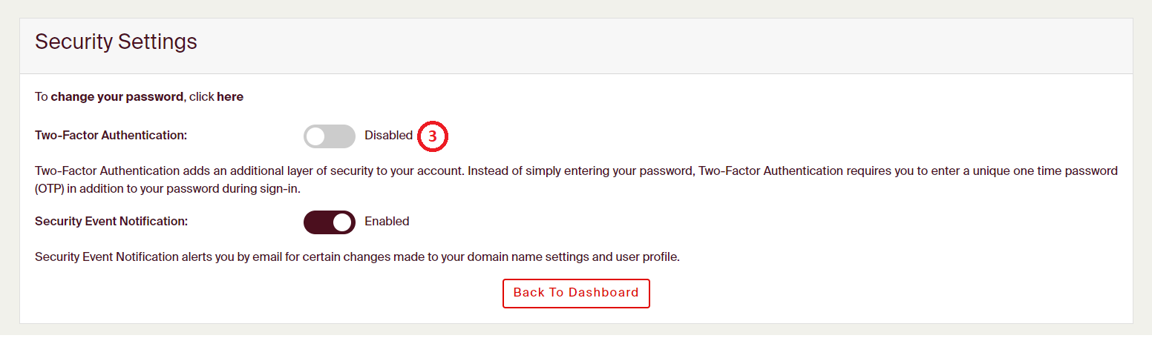Click the white knob on the Two-Factor switch
The image size is (1152, 341).
(317, 136)
